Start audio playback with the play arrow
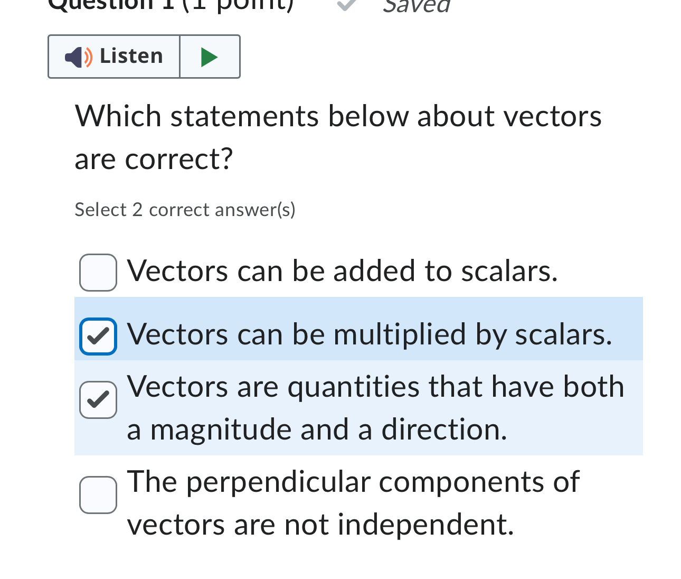The image size is (681, 579). [x=210, y=57]
